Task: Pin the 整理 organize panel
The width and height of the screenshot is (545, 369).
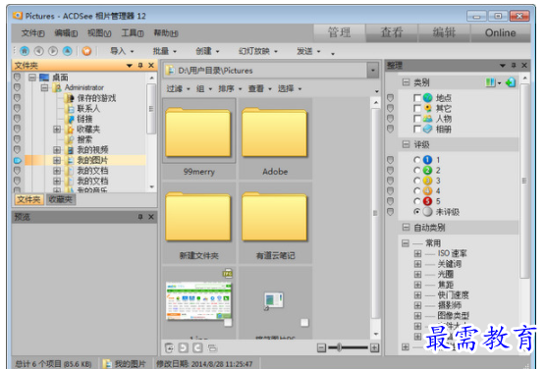Action: click(x=514, y=66)
